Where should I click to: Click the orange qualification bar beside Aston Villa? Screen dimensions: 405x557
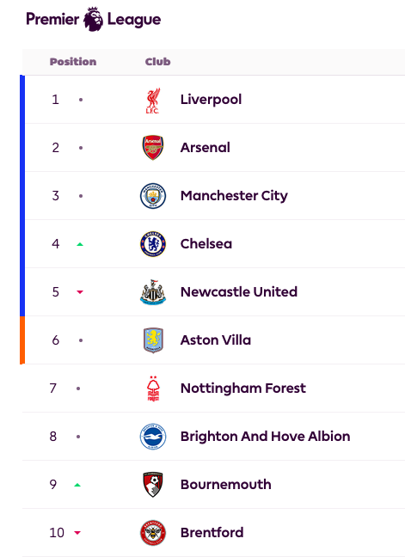coord(22,340)
